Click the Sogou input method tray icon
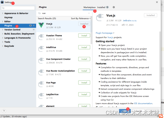Image resolution: width=164 pixels, height=118 pixels. pyautogui.click(x=161, y=116)
